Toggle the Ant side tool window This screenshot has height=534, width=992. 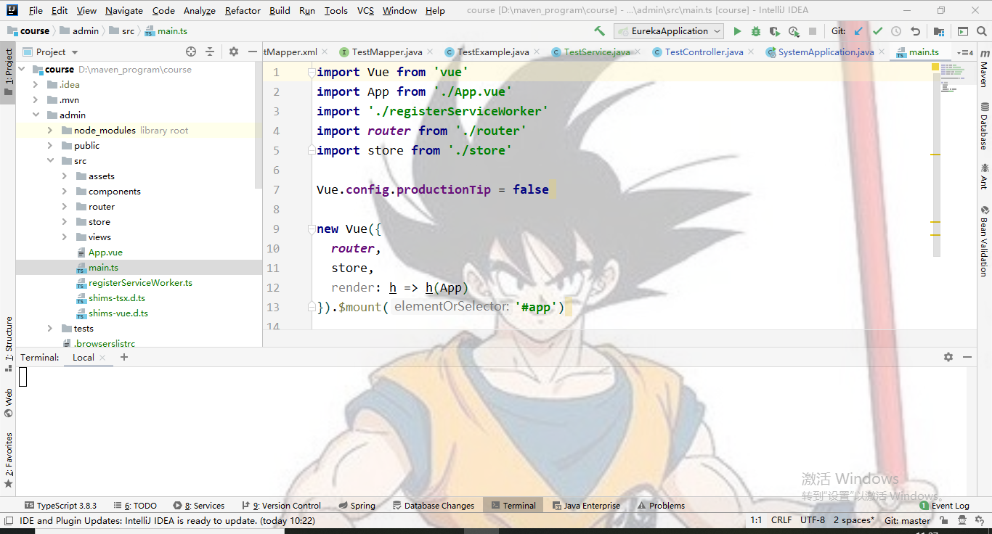(984, 177)
